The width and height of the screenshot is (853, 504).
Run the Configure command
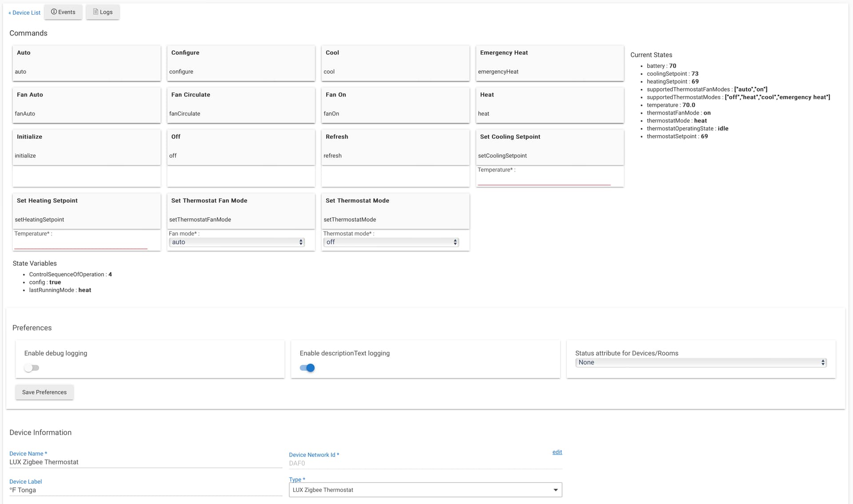[241, 63]
